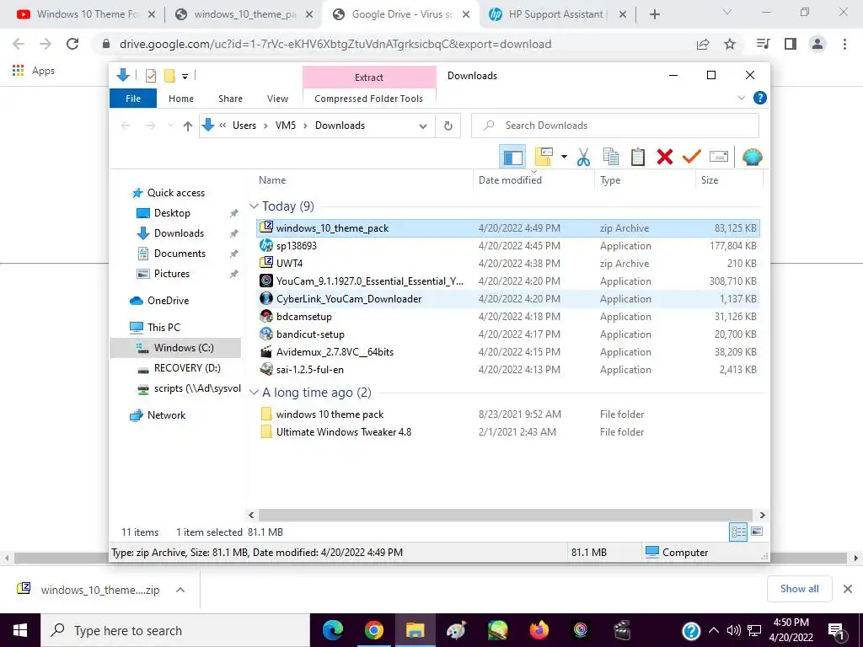863x647 pixels.
Task: Show hidden system tray icons
Action: click(x=713, y=630)
